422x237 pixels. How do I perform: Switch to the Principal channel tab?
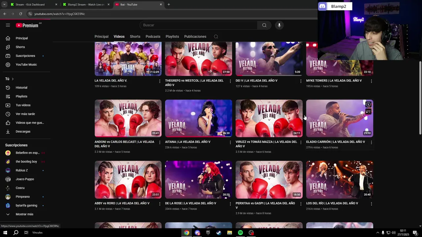[x=102, y=37]
